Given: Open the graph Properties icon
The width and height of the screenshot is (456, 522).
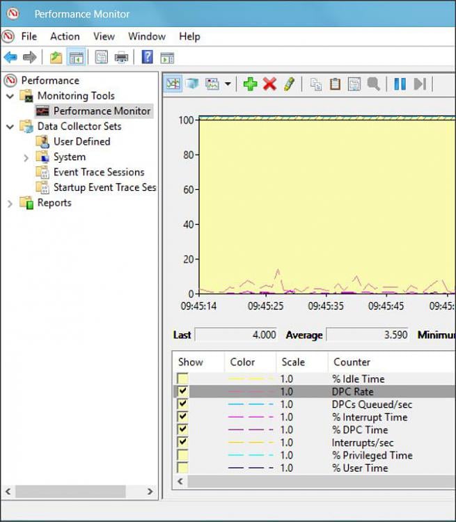Looking at the screenshot, I should click(354, 84).
